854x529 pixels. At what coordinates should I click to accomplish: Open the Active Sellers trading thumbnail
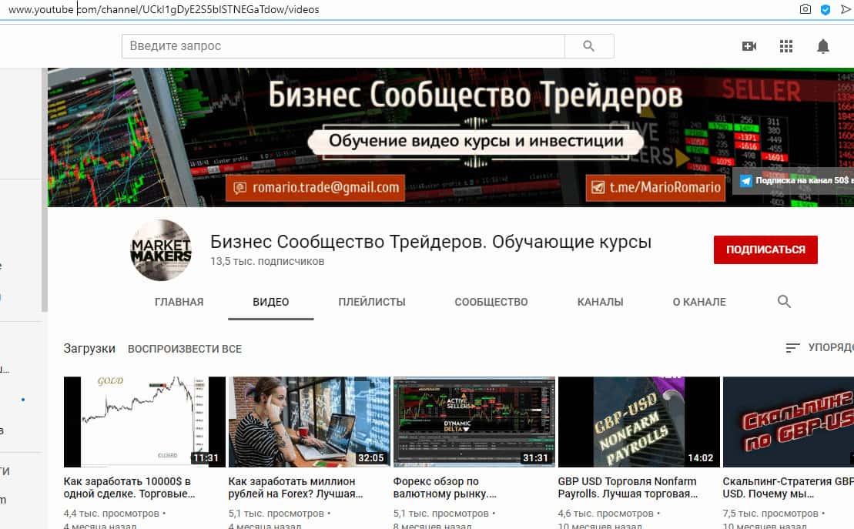click(x=474, y=422)
